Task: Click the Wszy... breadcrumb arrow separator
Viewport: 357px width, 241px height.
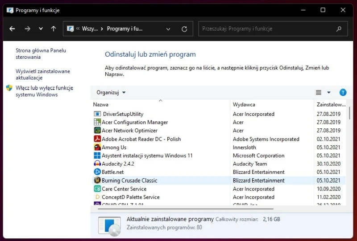Action: pos(102,29)
